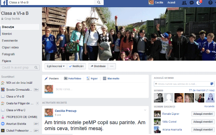
Task: Open the Ești înscrisă dropdown
Action: click(56, 66)
